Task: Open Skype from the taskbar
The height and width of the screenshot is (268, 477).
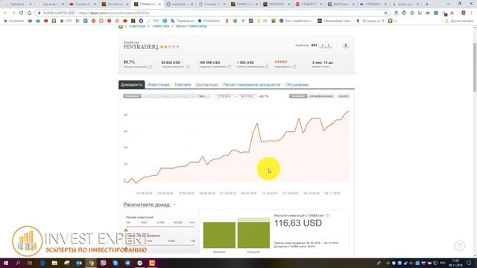Action: 116,263
